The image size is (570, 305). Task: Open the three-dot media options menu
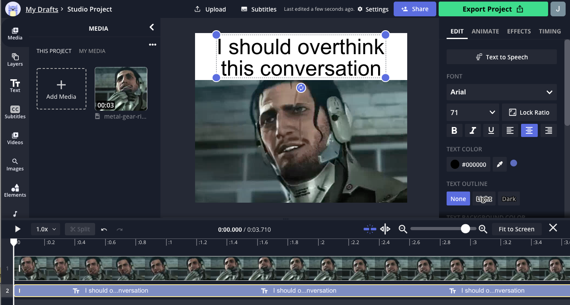pyautogui.click(x=152, y=45)
